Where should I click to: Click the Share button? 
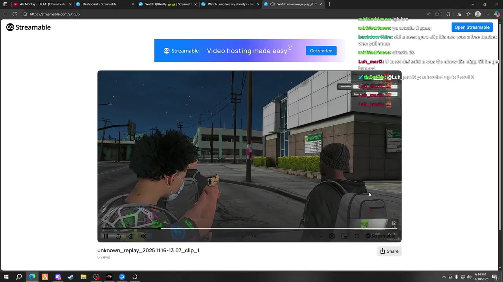pos(389,251)
